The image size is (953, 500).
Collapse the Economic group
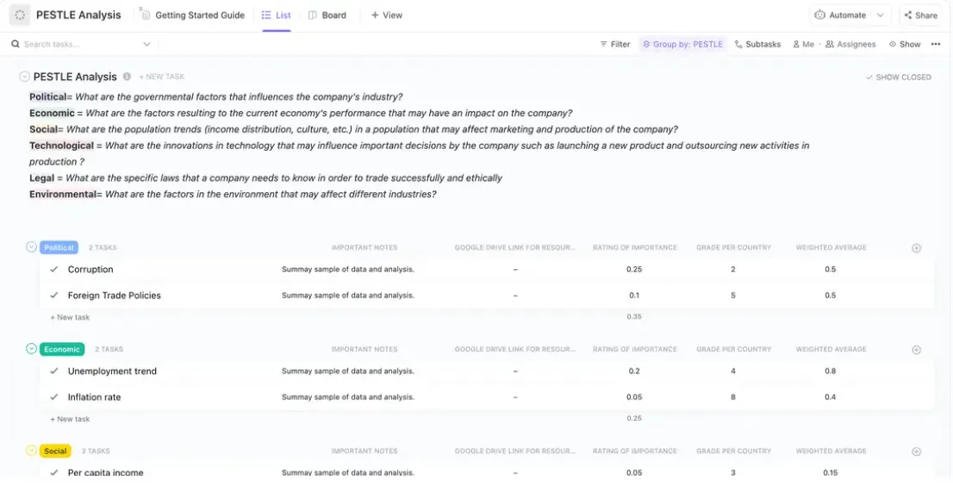[32, 348]
